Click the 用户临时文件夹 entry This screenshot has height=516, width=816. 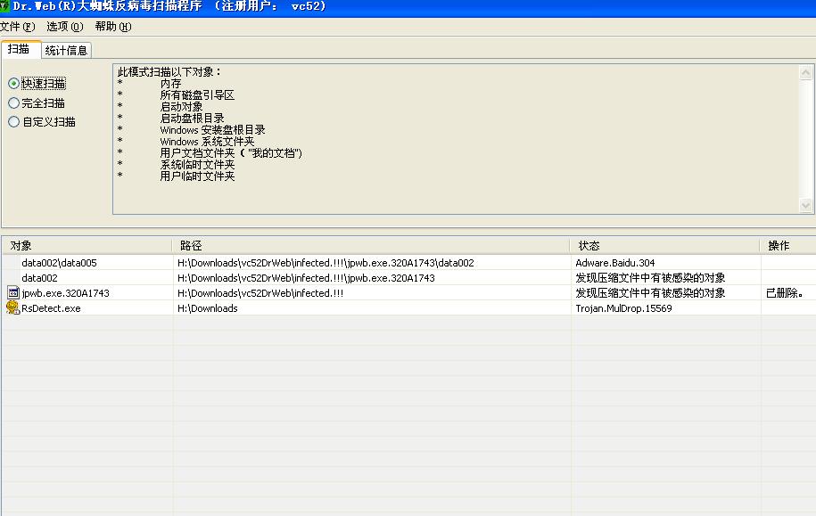pos(197,176)
